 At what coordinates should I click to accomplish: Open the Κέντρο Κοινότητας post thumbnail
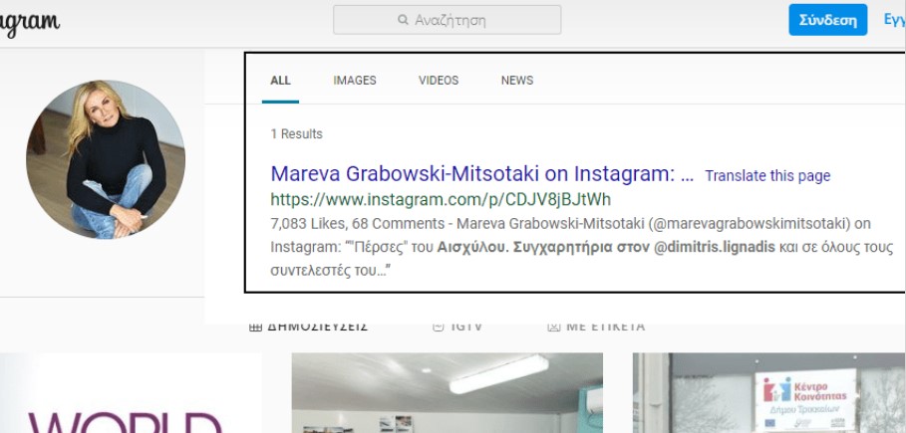click(x=769, y=393)
